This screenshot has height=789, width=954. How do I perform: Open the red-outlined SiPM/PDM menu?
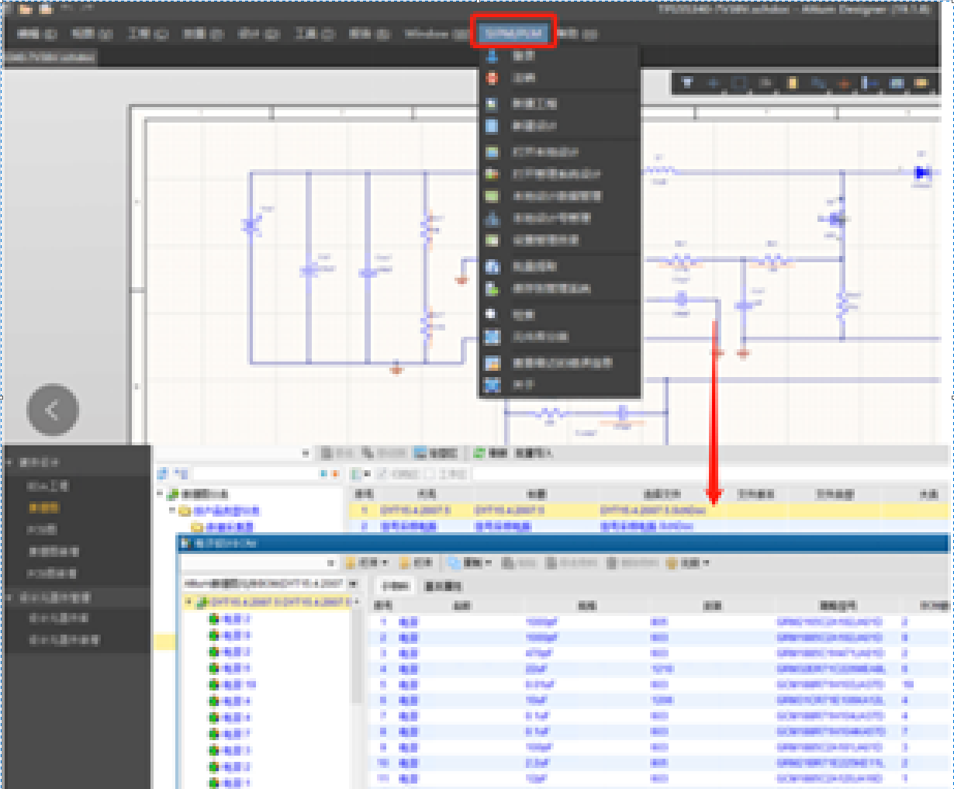tap(513, 33)
